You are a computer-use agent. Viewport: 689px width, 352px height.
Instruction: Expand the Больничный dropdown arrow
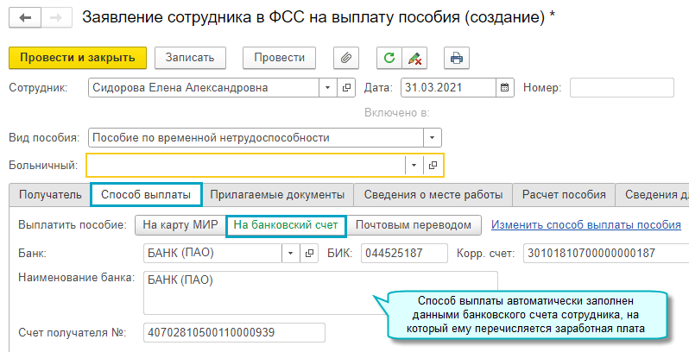pyautogui.click(x=414, y=165)
